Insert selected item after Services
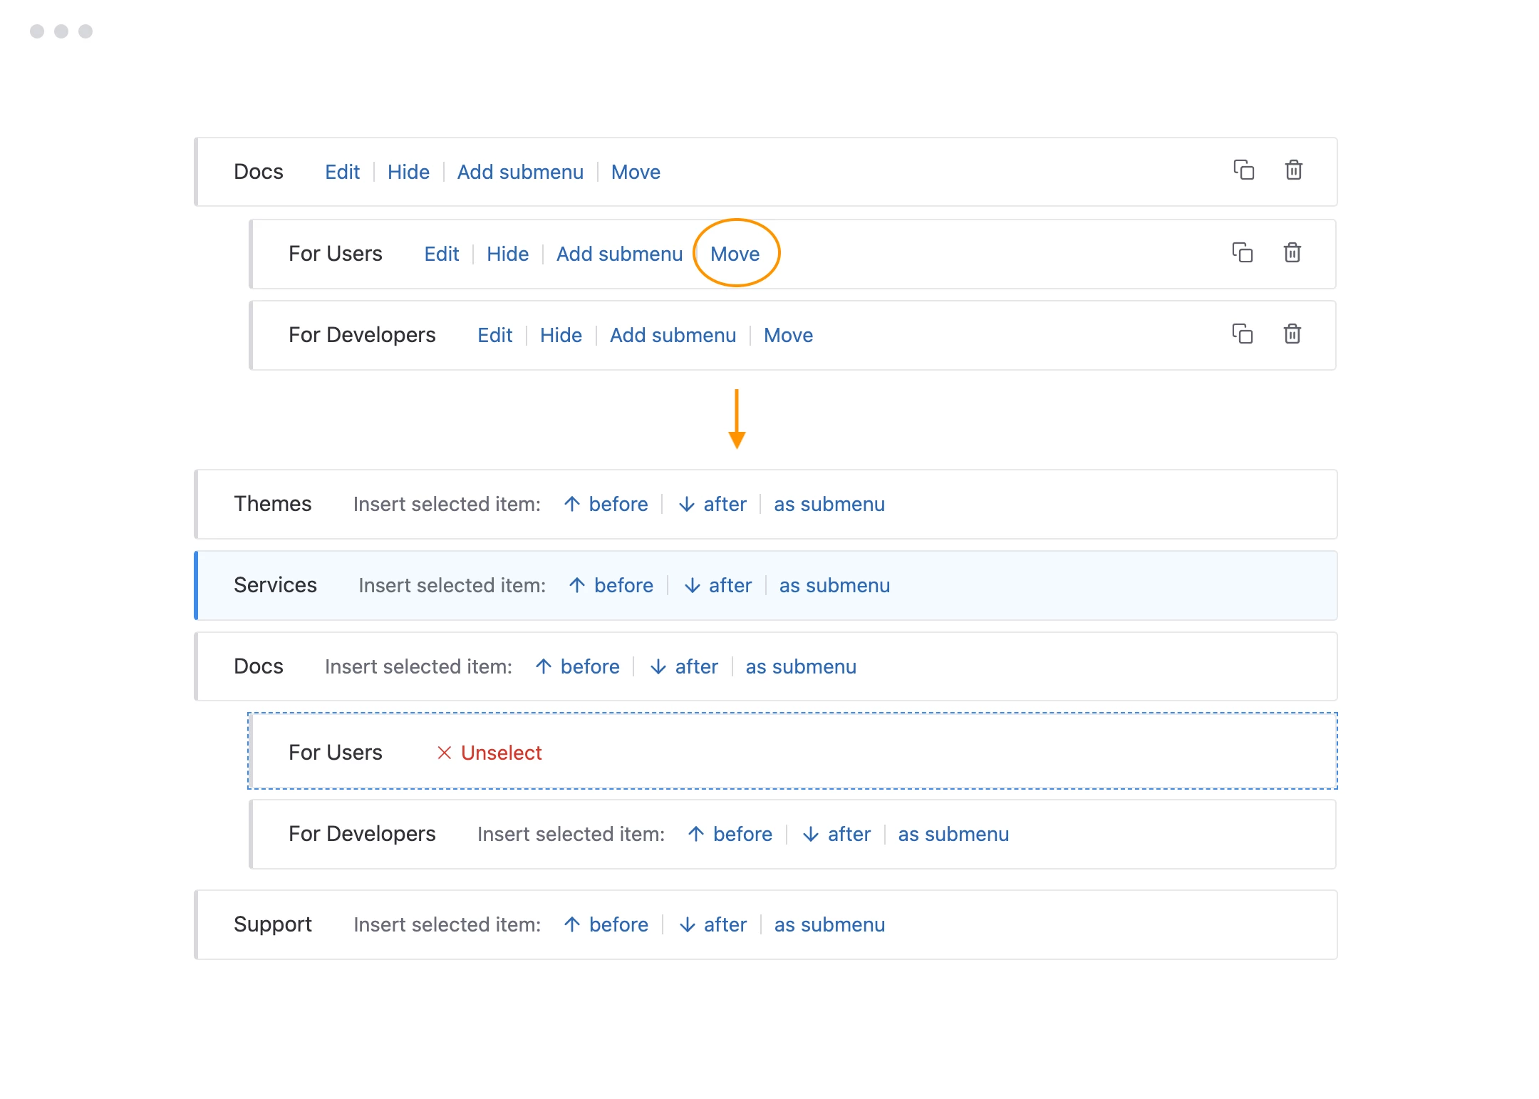 [717, 585]
